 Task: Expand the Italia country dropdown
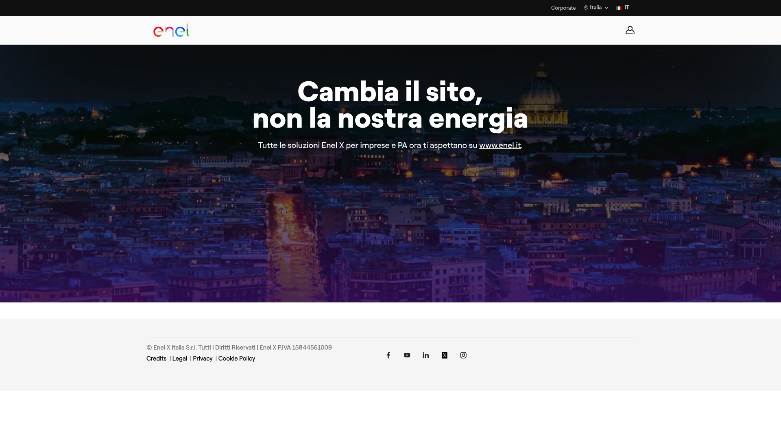click(596, 8)
